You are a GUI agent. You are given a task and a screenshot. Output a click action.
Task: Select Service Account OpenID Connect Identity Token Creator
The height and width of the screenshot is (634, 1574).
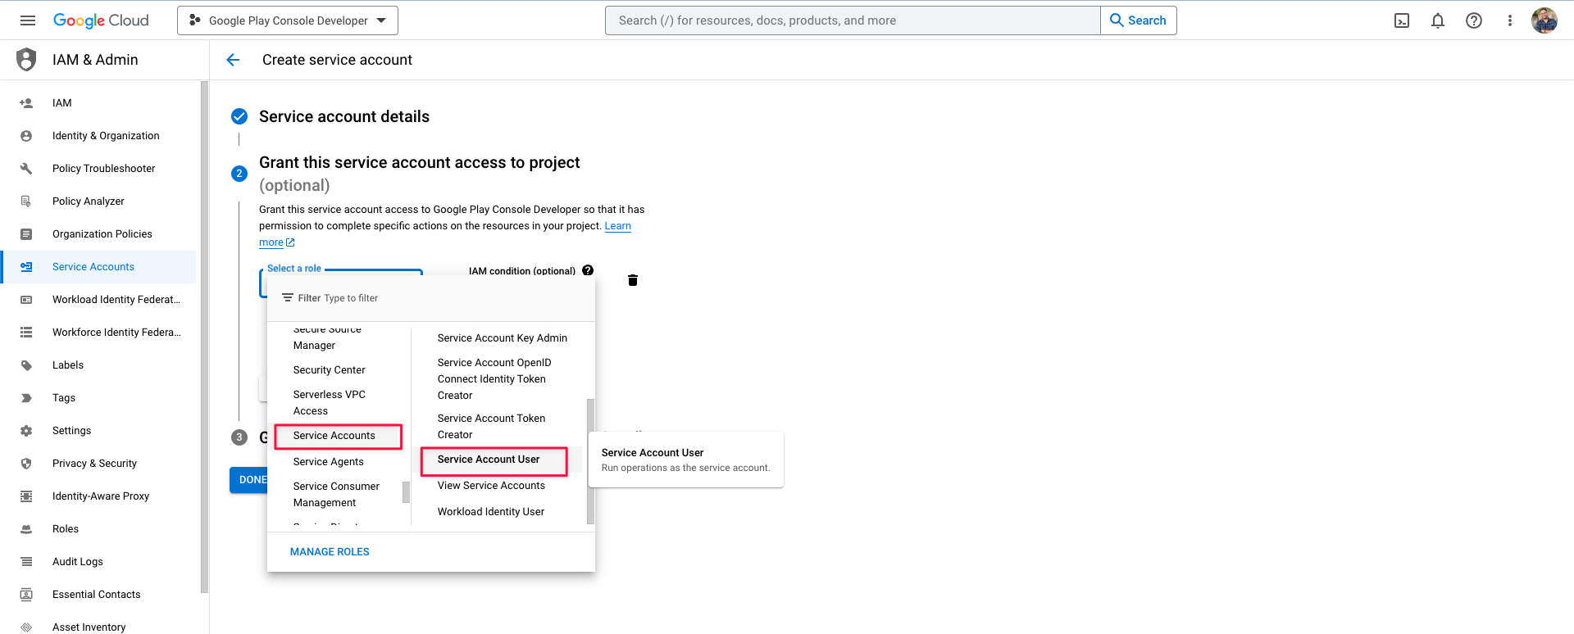coord(494,379)
